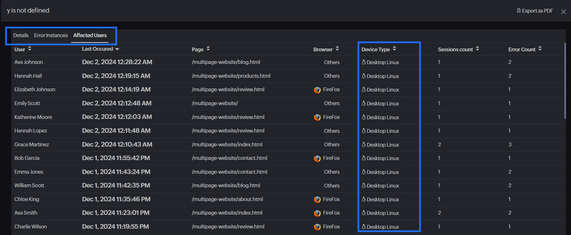Switch to the Details tab

click(x=21, y=35)
